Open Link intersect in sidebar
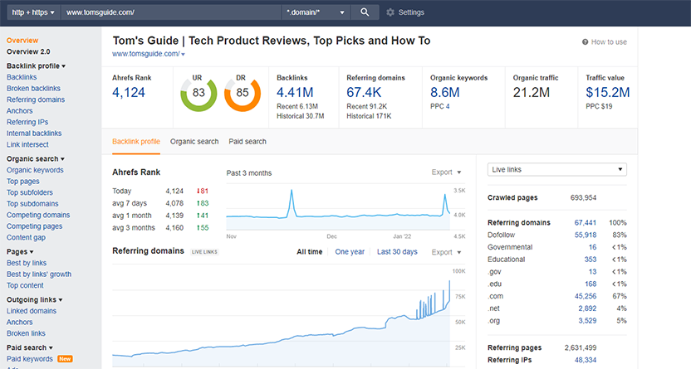 [27, 144]
